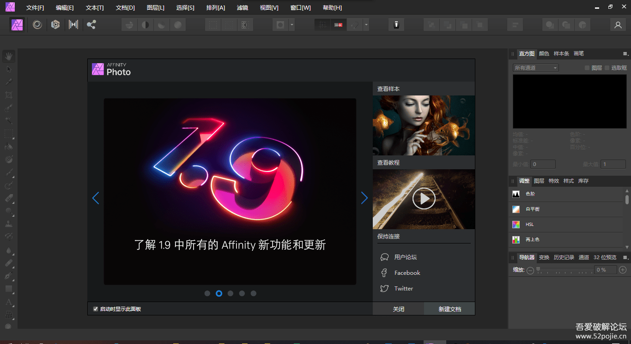The width and height of the screenshot is (631, 344).
Task: Go to the previous welcome slide arrow
Action: pos(96,198)
